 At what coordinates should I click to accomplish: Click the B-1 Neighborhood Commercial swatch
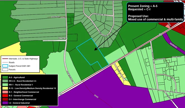pyautogui.click(x=5, y=92)
